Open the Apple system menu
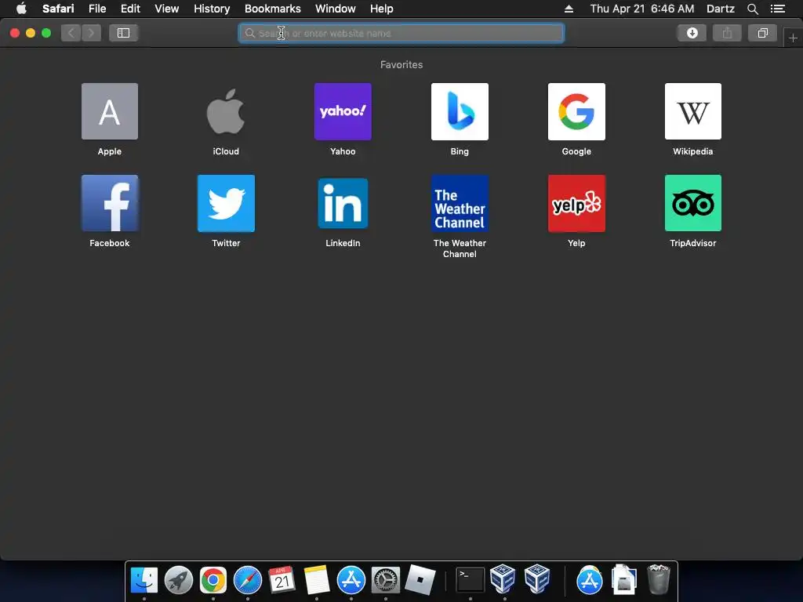Viewport: 803px width, 602px height. coord(21,9)
